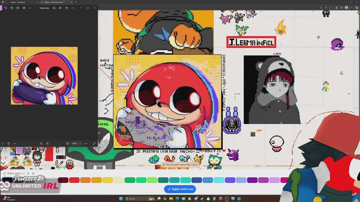Viewport: 360px width, 202px height.
Task: Click the pencil icon beside Paint pixel
Action: point(28,173)
